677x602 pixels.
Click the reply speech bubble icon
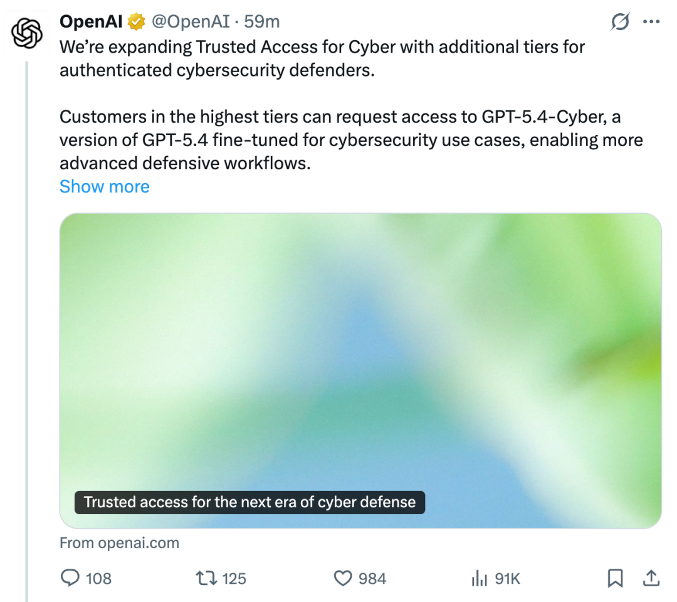(x=69, y=578)
